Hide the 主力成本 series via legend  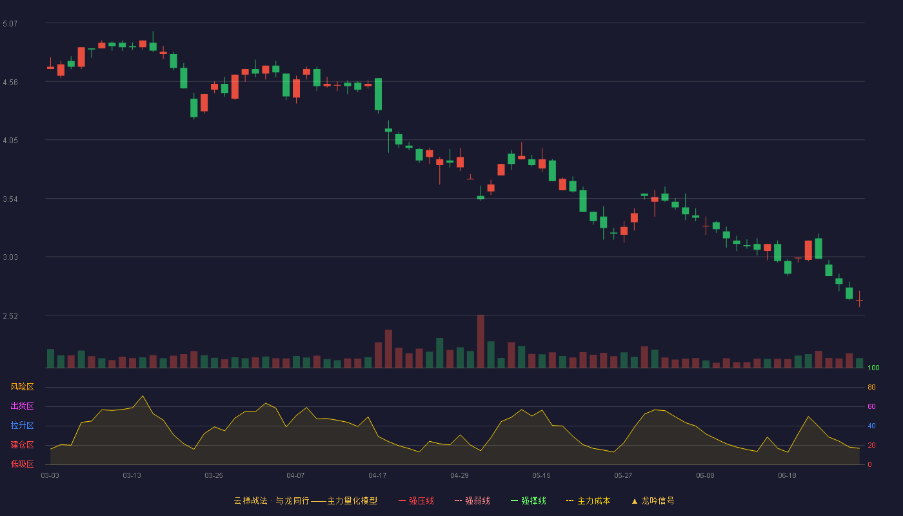pos(588,501)
